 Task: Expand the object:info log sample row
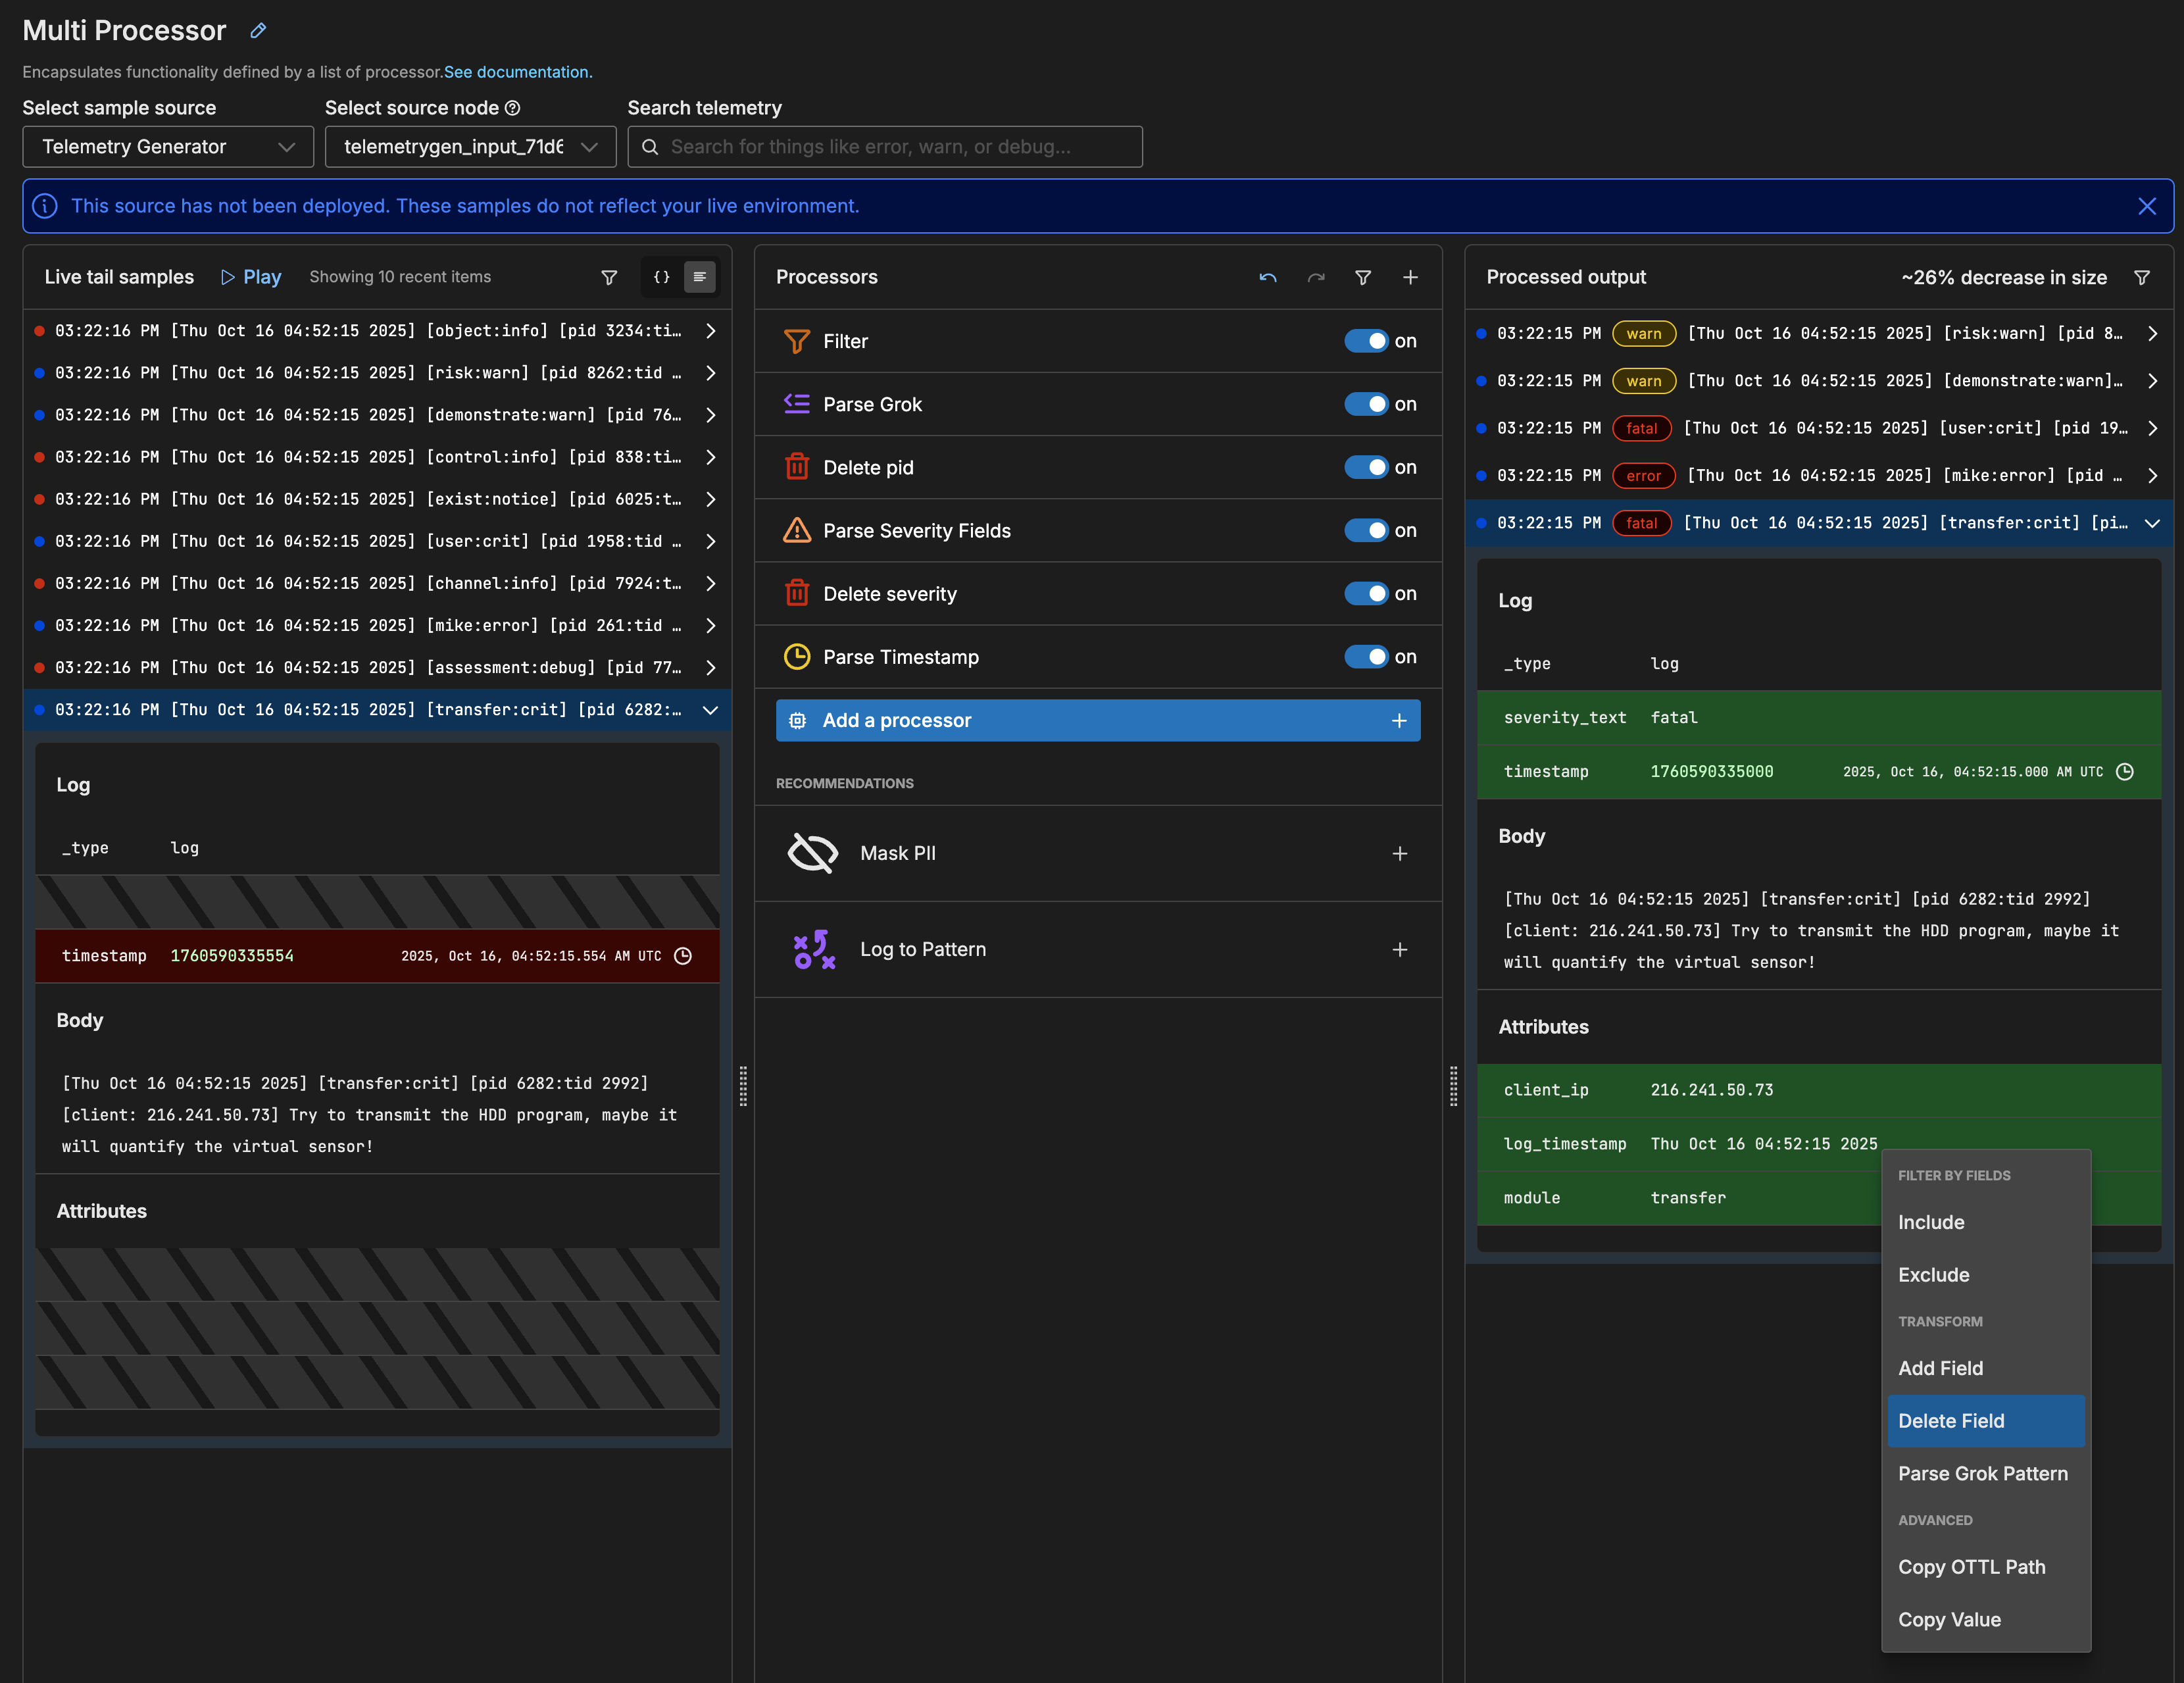pyautogui.click(x=710, y=331)
